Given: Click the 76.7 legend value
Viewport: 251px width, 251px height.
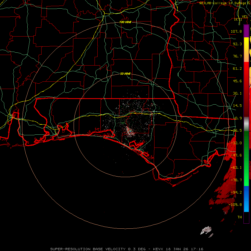Looking at the screenshot, I should [237, 56].
